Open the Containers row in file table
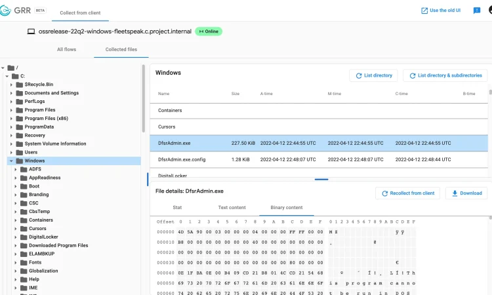492x295 pixels. (x=319, y=110)
